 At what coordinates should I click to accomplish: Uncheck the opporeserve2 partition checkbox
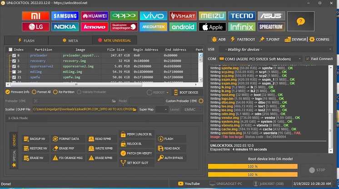[14, 66]
